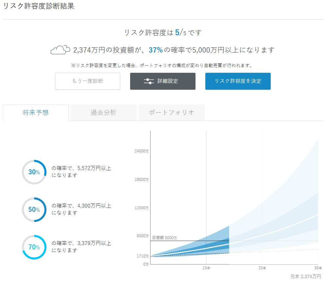The width and height of the screenshot is (324, 281).
Task: Click the 20年 axis label
Action: point(262,268)
